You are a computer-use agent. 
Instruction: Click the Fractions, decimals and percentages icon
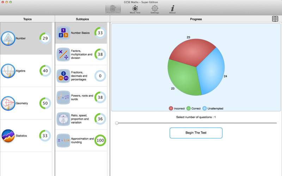tap(63, 76)
